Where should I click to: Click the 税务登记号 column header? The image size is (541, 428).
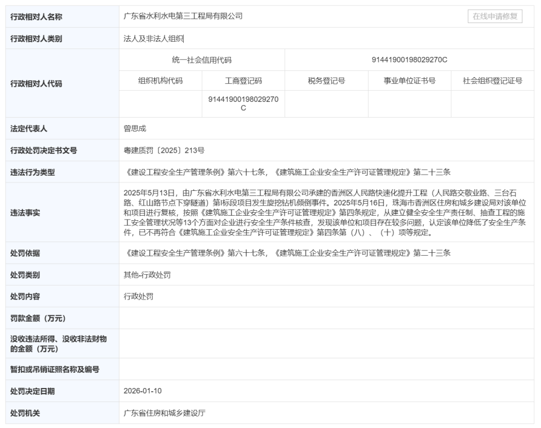point(326,81)
